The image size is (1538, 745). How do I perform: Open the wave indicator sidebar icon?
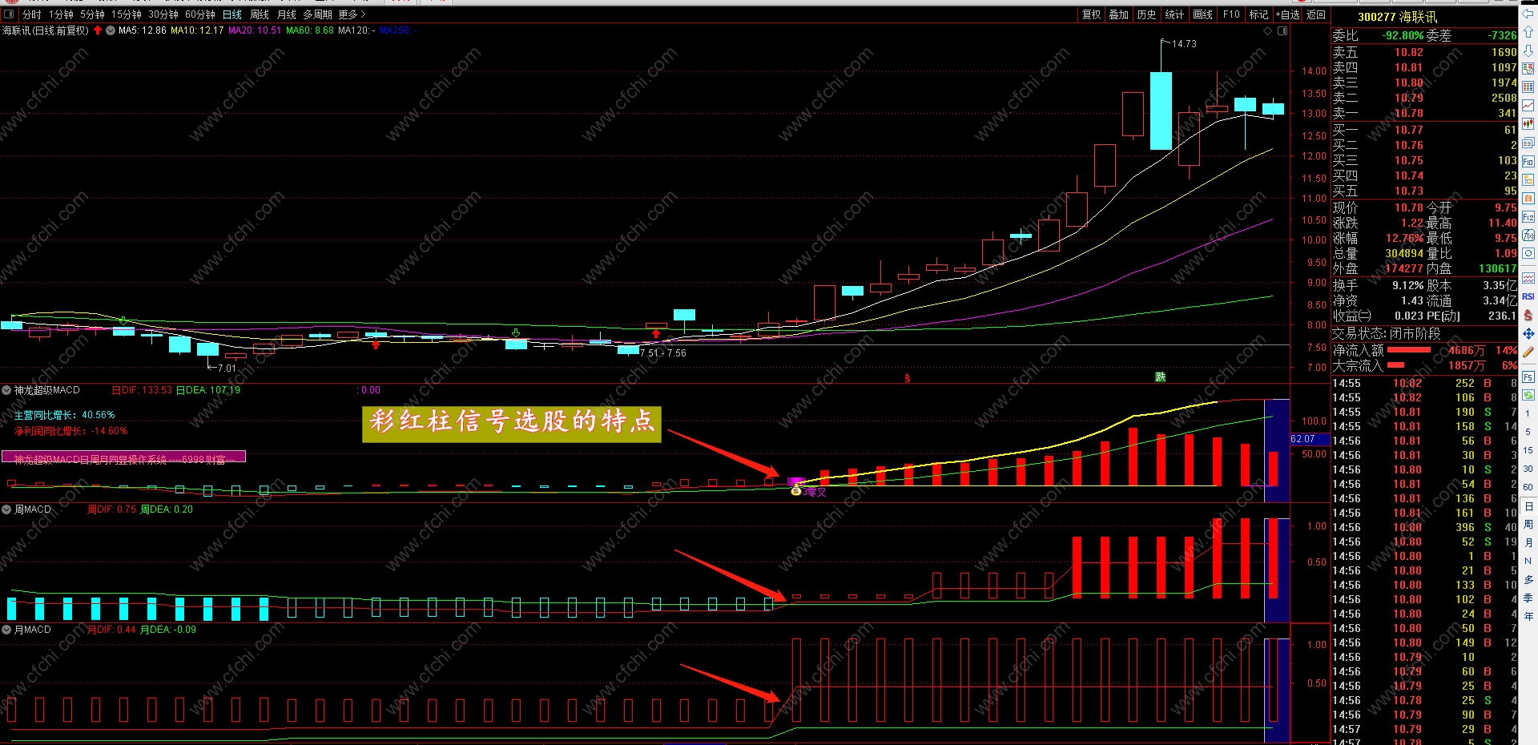pyautogui.click(x=1528, y=278)
